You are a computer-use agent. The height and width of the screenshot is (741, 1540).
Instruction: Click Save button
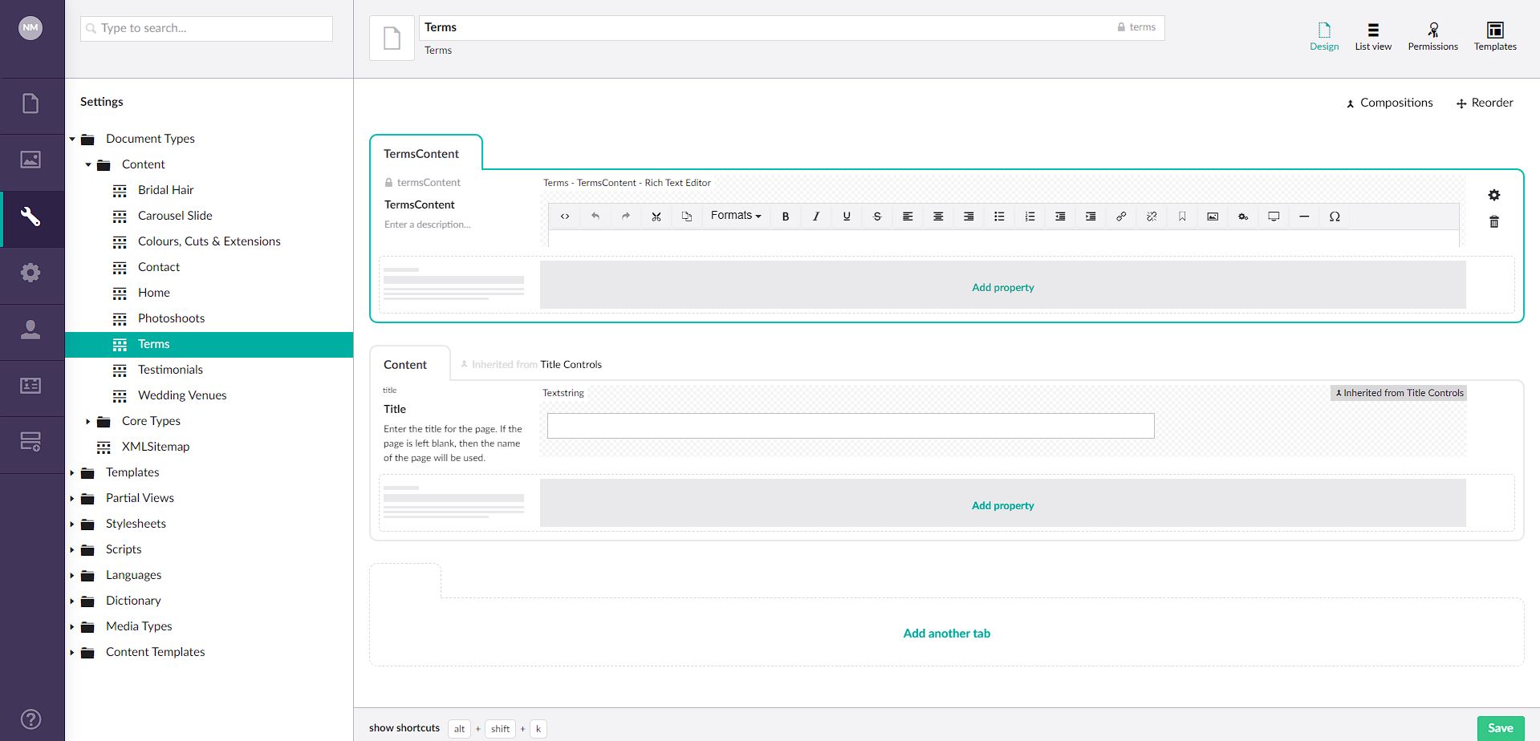(x=1499, y=727)
